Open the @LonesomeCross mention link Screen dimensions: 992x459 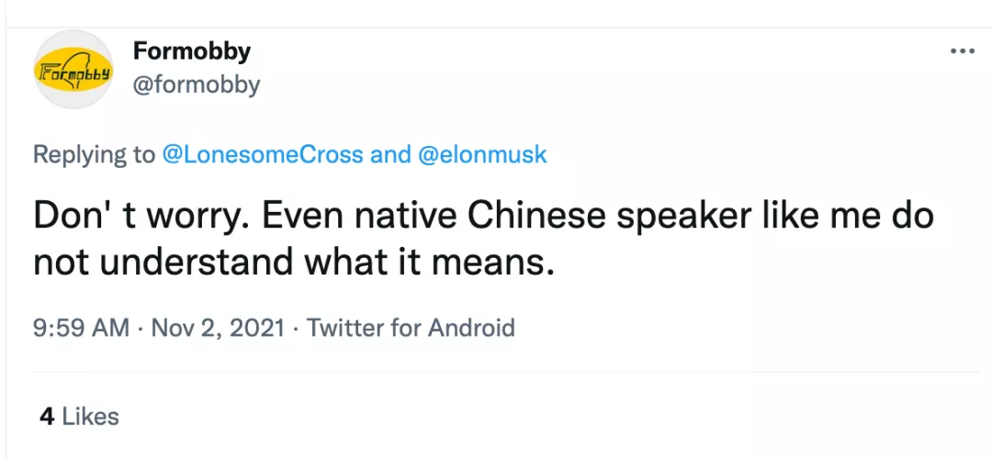tap(262, 154)
